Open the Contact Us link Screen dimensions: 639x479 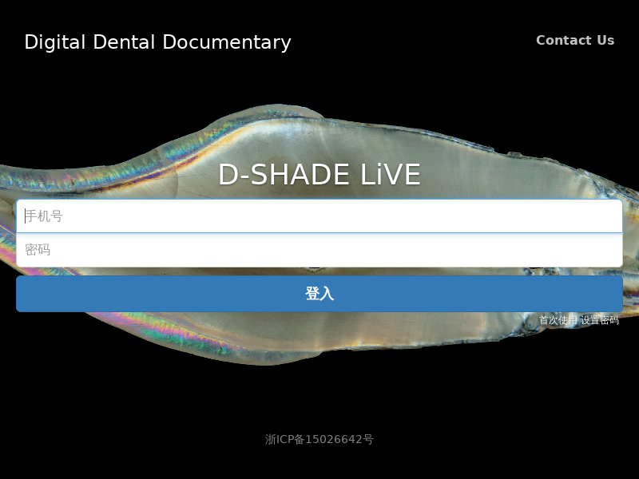tap(575, 41)
